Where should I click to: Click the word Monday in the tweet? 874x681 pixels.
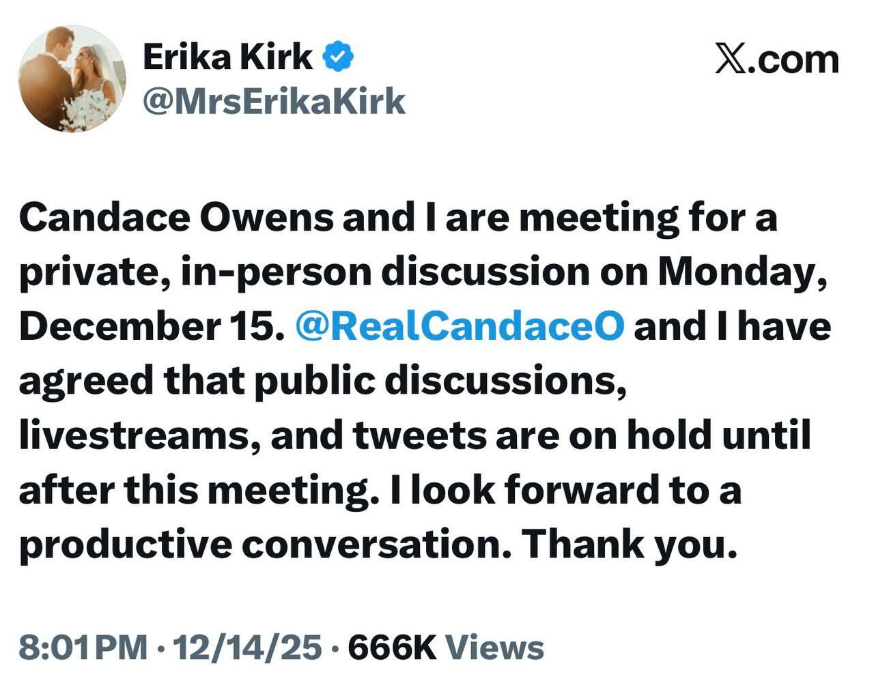click(741, 272)
